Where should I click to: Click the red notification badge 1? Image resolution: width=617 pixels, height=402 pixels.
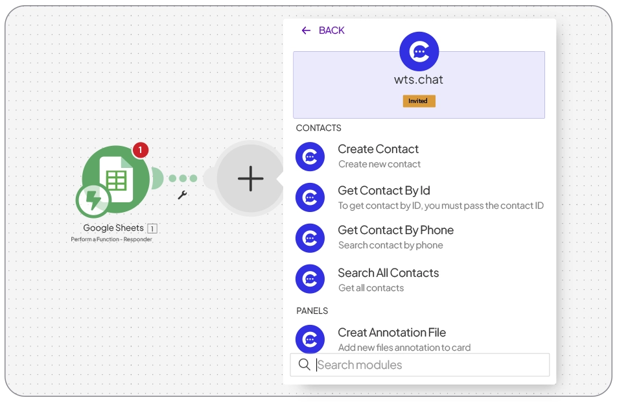tap(141, 150)
